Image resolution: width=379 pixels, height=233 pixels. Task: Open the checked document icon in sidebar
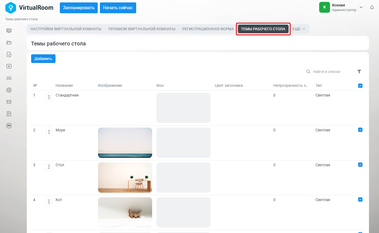tap(9, 54)
